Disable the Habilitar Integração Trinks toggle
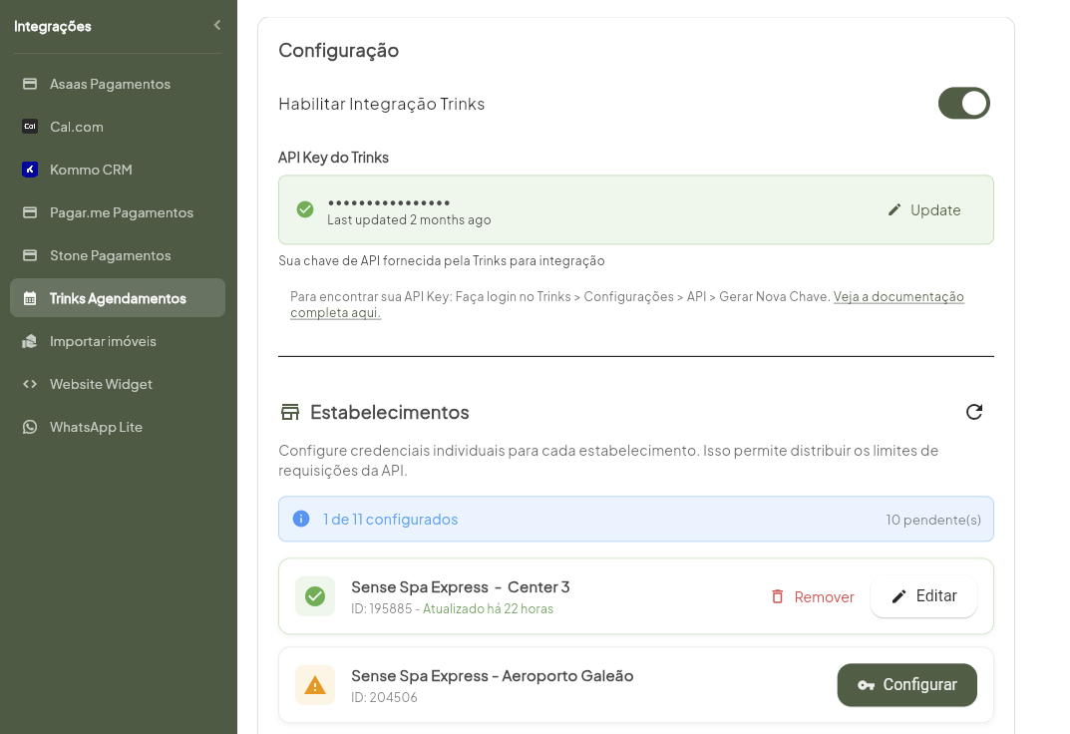The width and height of the screenshot is (1070, 734). [x=963, y=103]
